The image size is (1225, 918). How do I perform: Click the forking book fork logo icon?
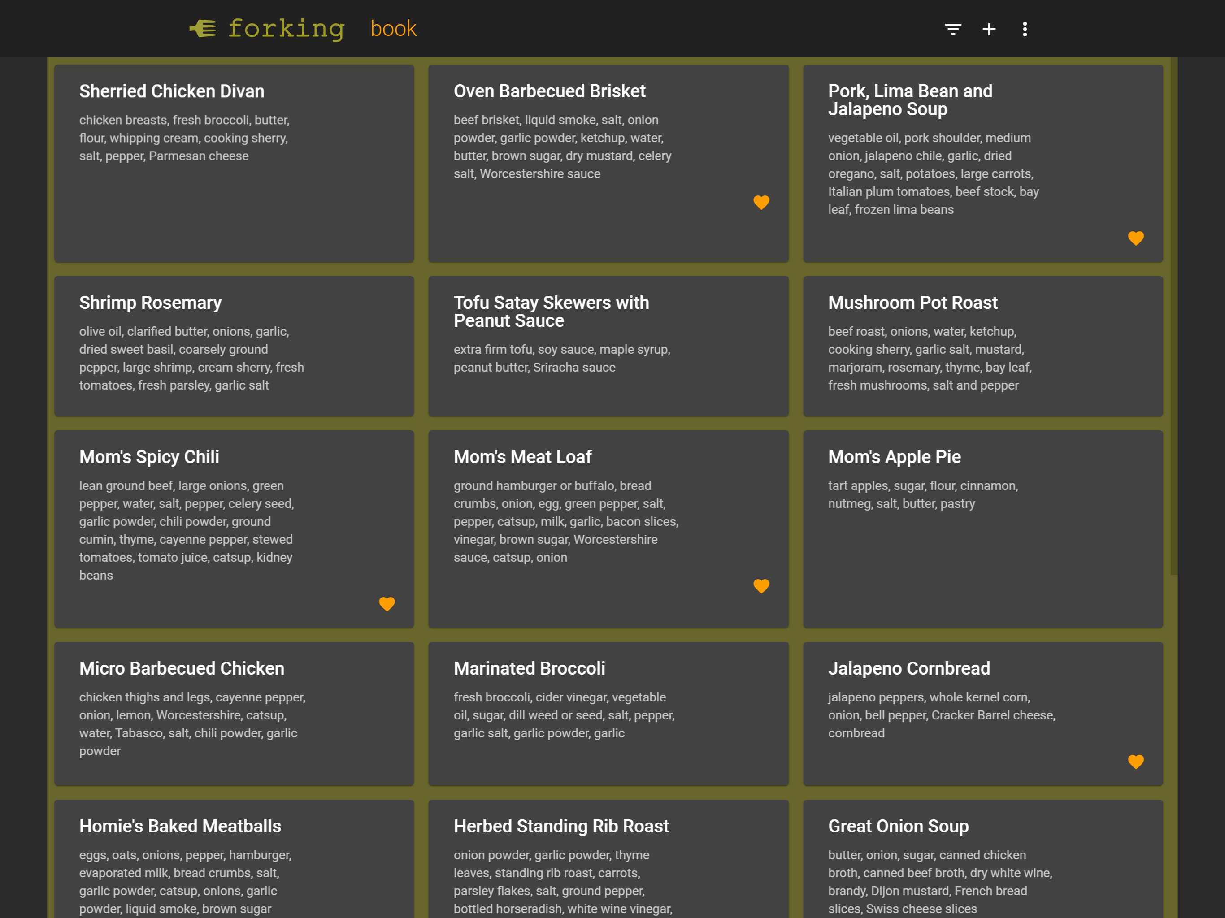(203, 28)
